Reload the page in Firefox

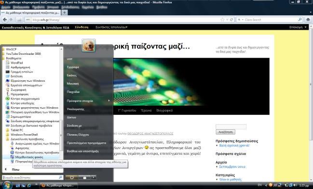click(x=231, y=20)
